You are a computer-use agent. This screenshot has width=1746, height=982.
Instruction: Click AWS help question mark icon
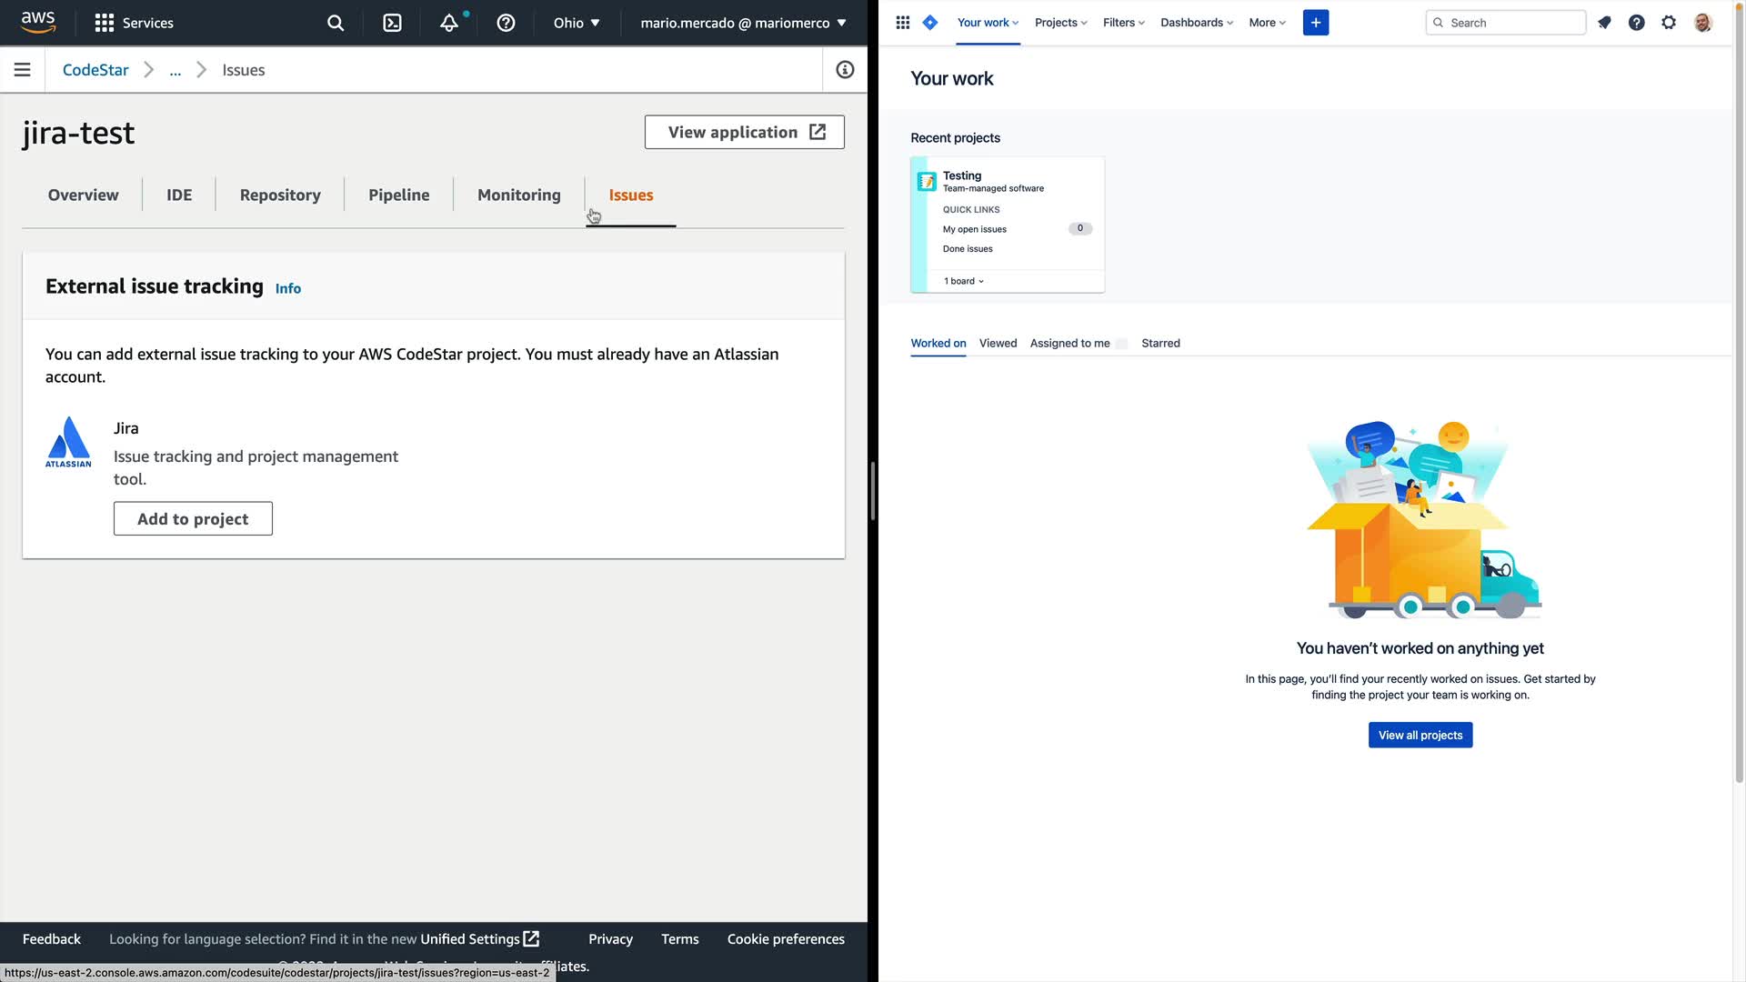(x=506, y=23)
